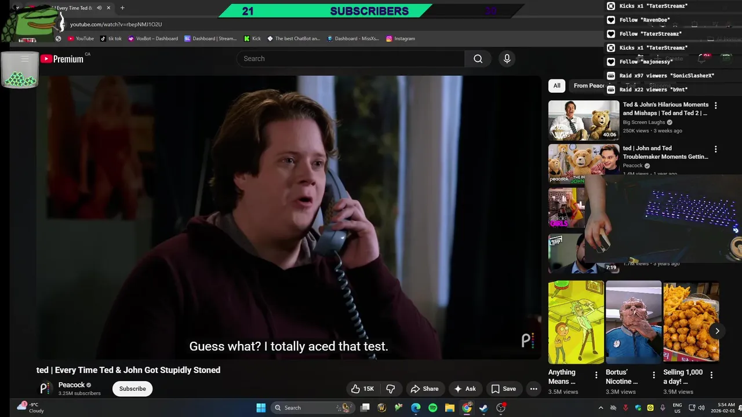Open the tik tok bookmark
742x417 pixels.
pos(111,38)
